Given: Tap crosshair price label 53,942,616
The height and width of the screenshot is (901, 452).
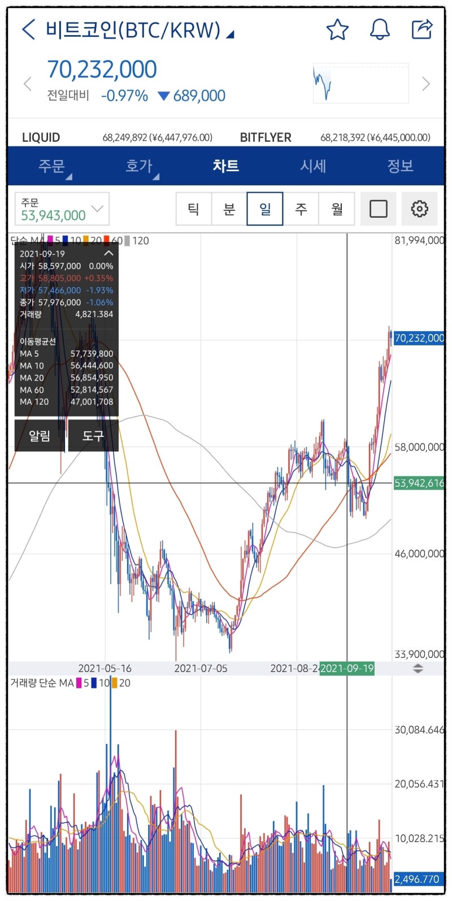Looking at the screenshot, I should coord(419,483).
